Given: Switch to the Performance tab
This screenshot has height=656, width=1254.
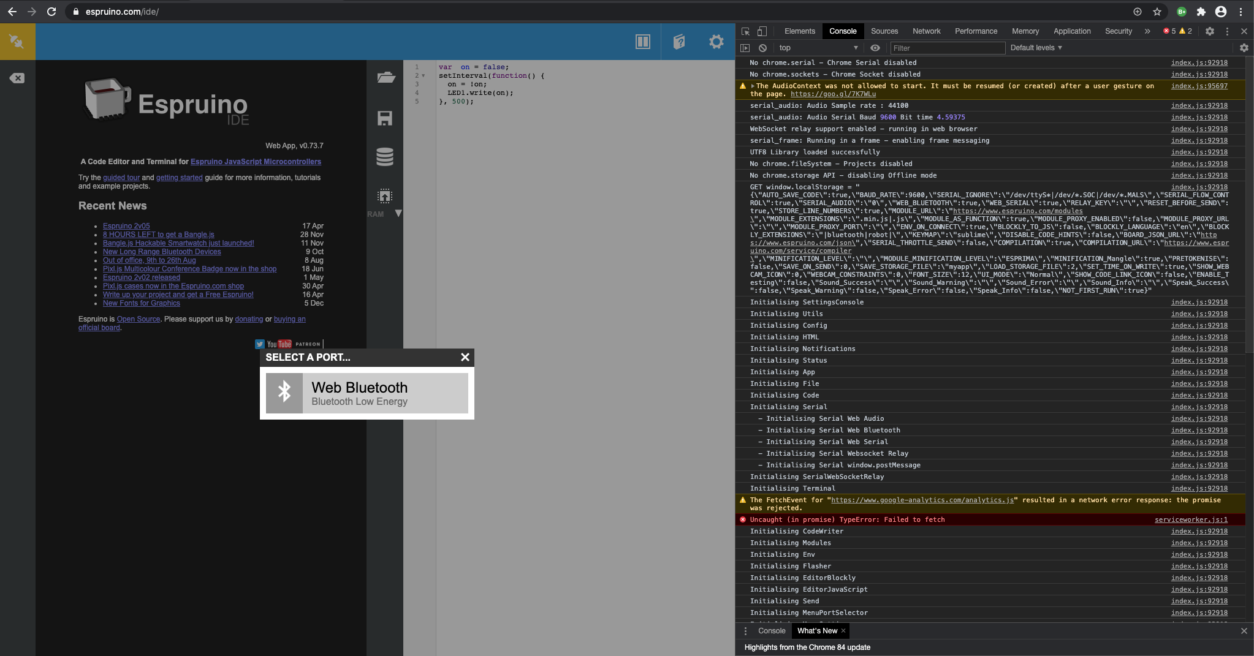Looking at the screenshot, I should pos(976,31).
